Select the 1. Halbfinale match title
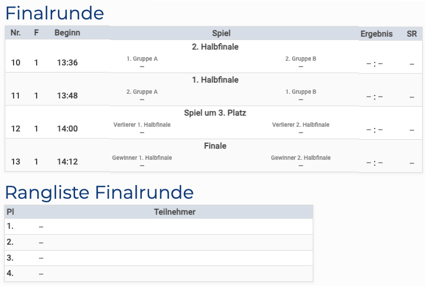Screen dimensions: 425x286 click(215, 80)
